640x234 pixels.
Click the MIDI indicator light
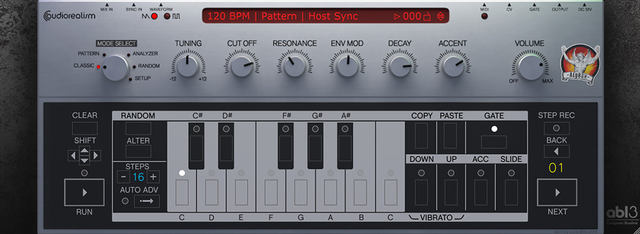[x=484, y=17]
